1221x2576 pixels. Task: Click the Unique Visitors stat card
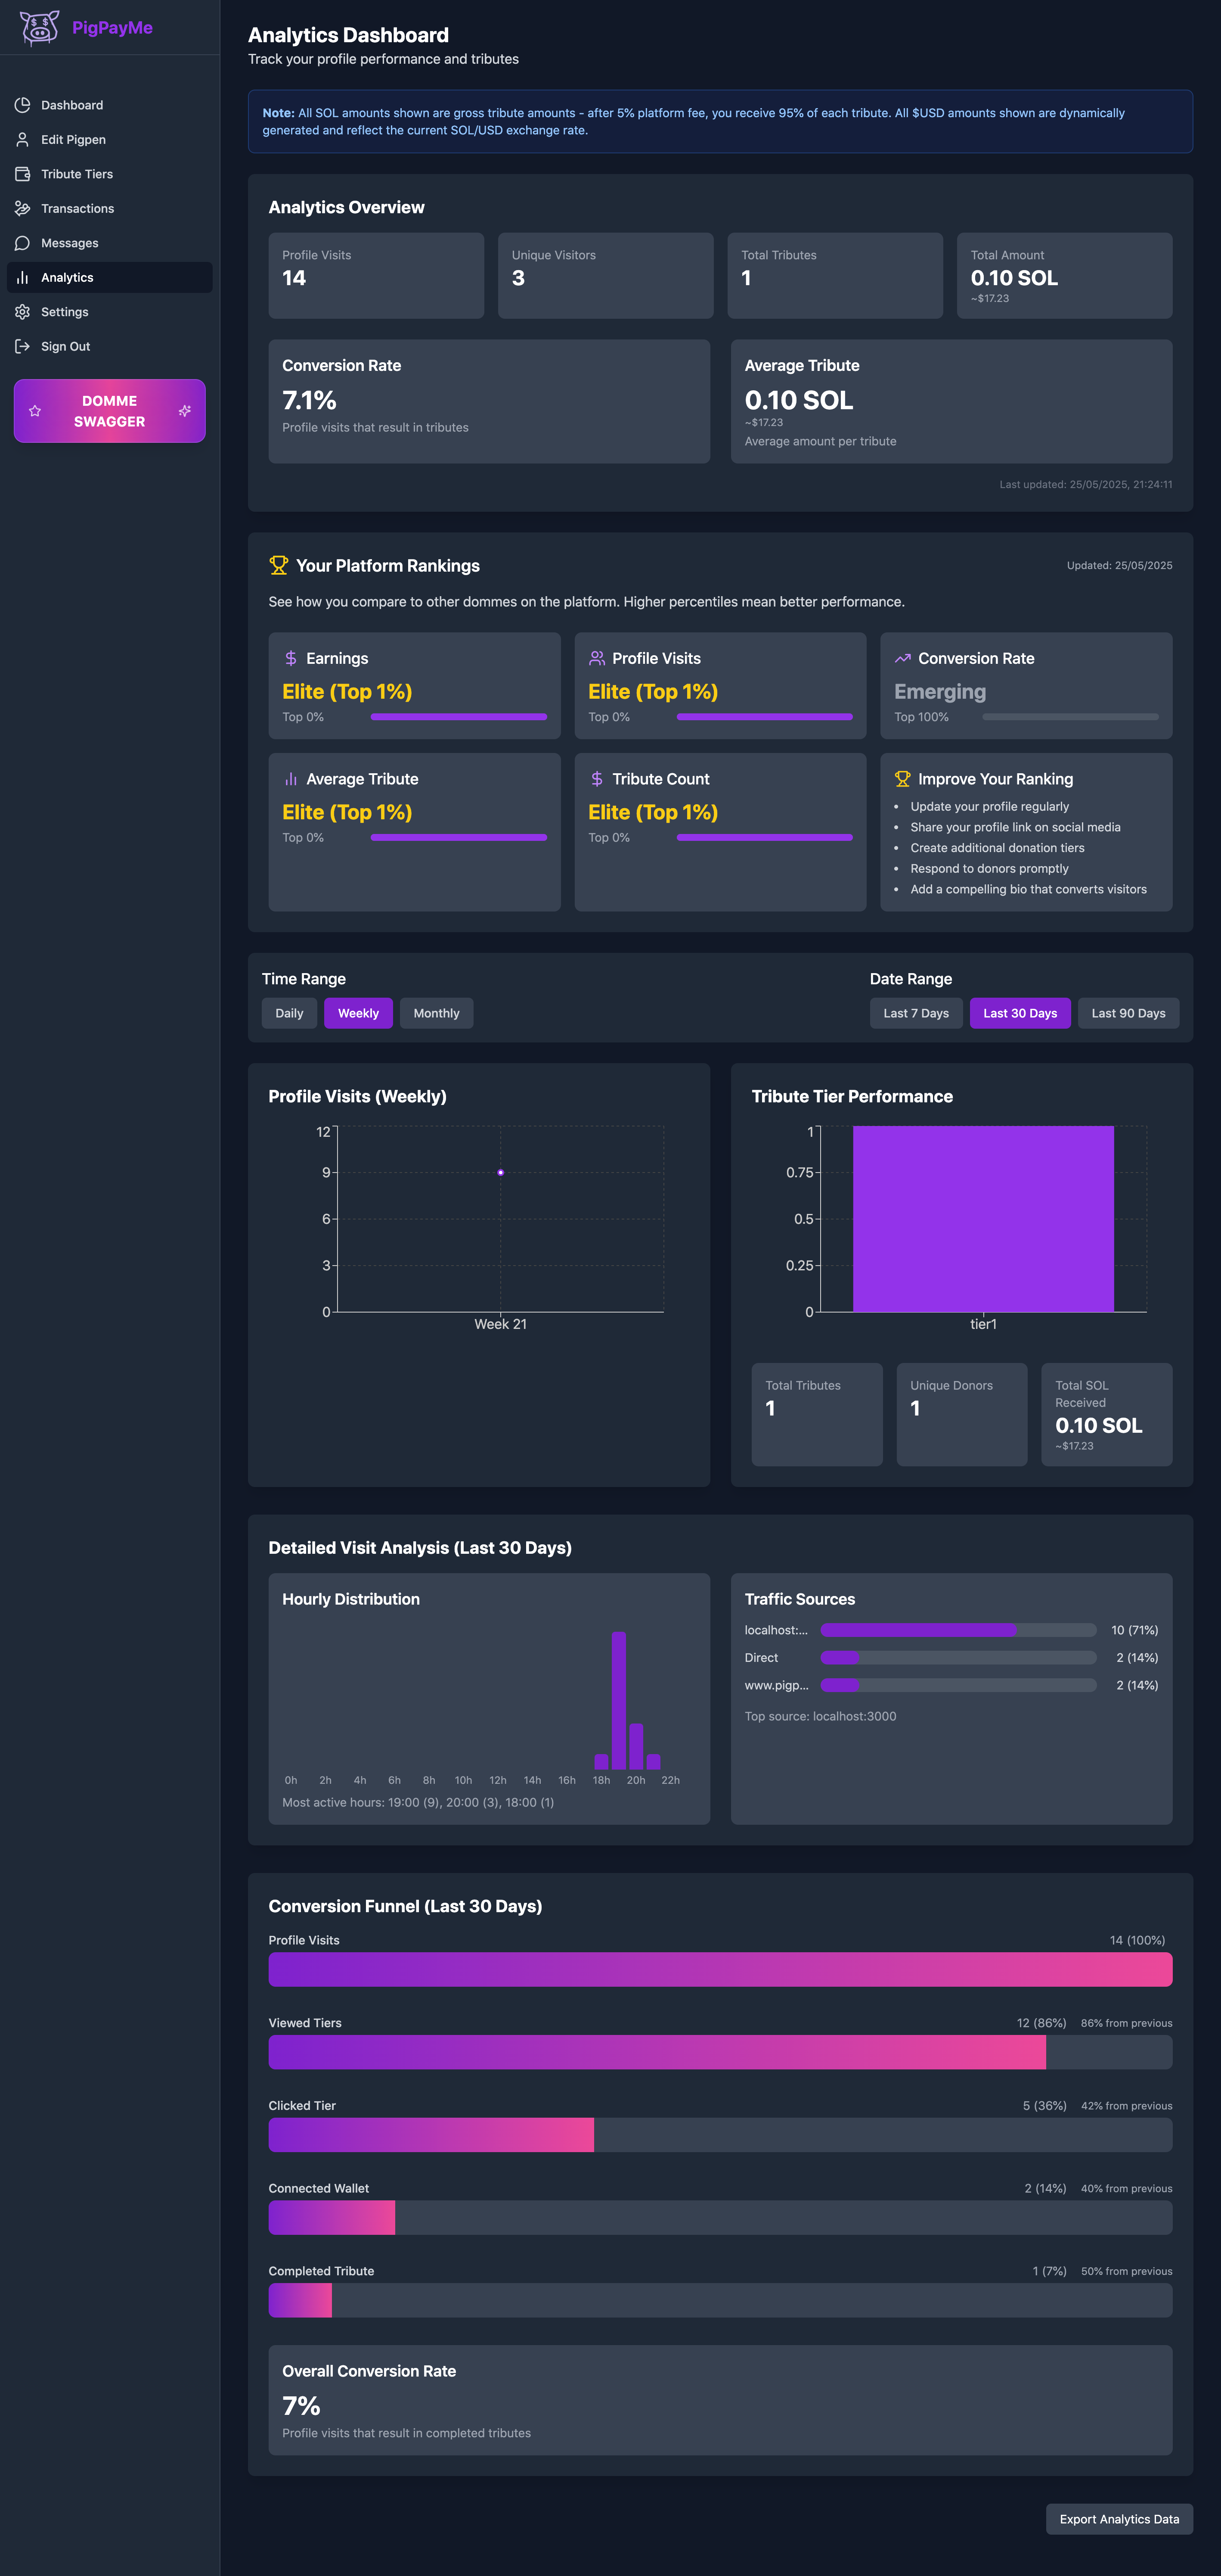click(605, 276)
